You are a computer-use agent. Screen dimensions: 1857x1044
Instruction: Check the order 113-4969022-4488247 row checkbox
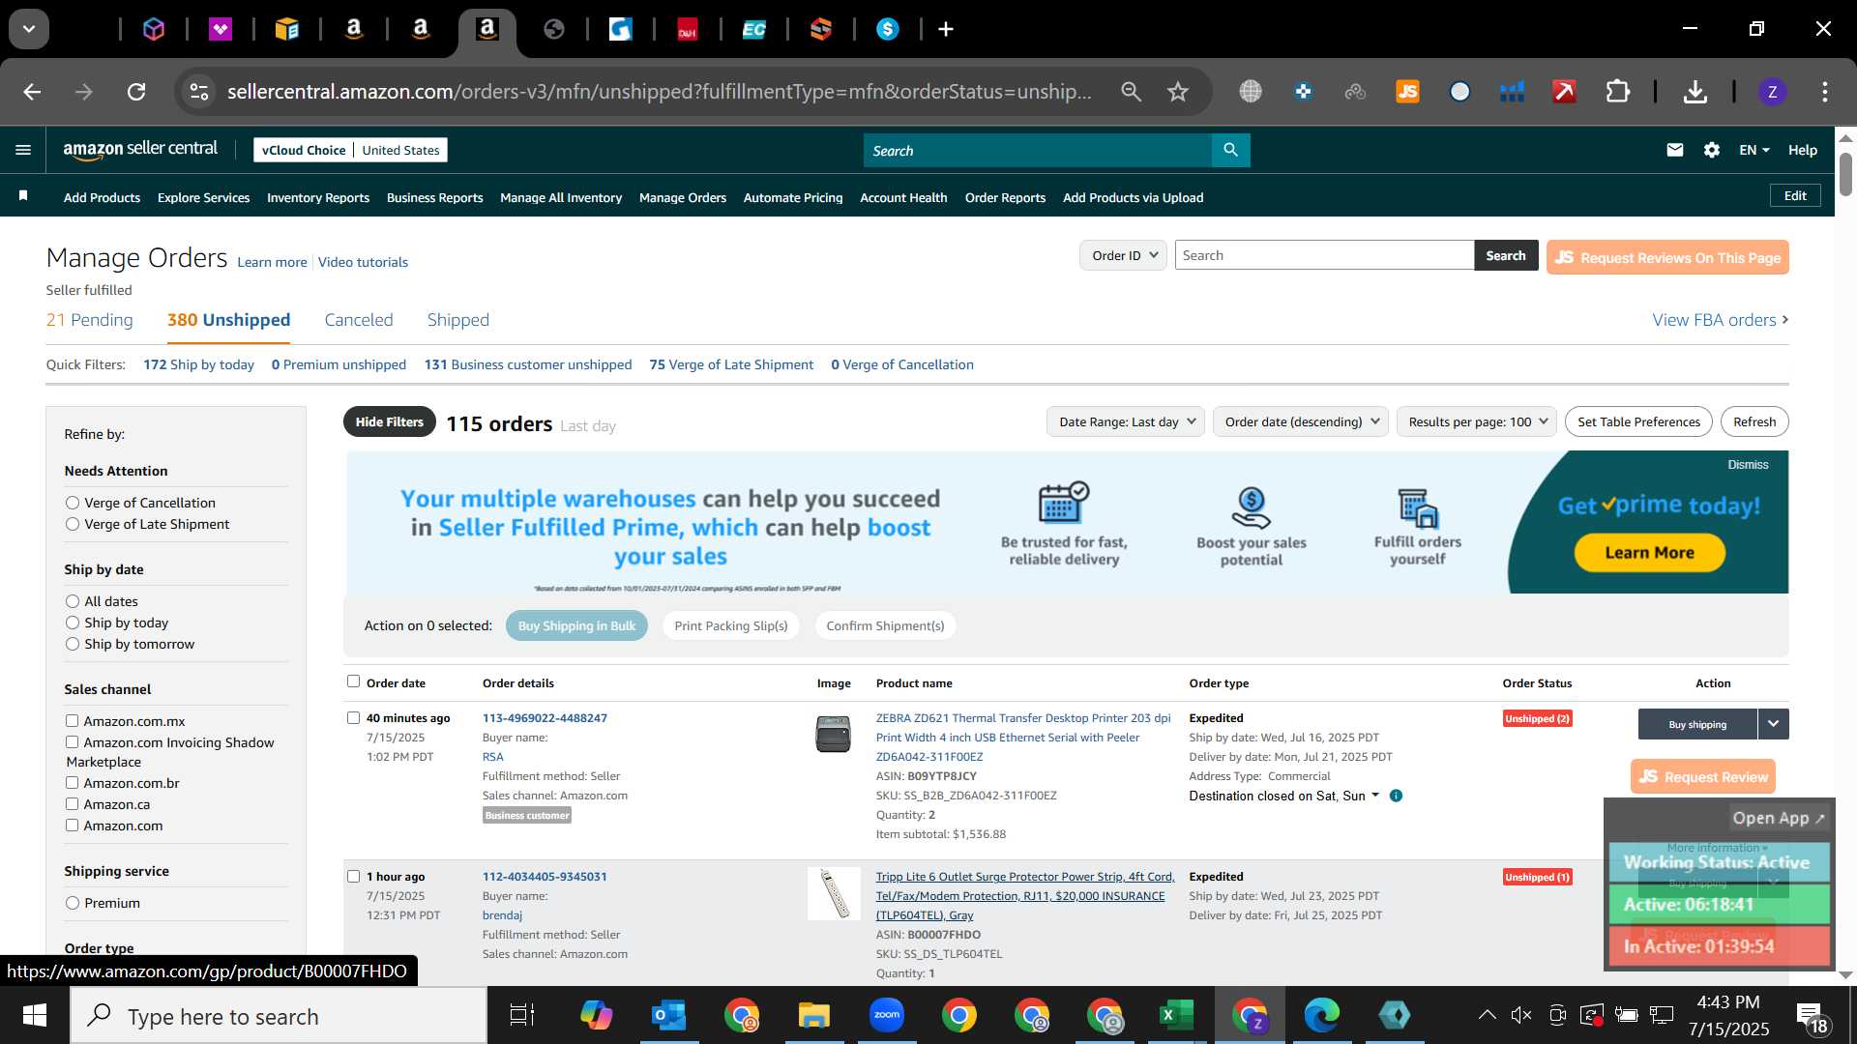[353, 717]
